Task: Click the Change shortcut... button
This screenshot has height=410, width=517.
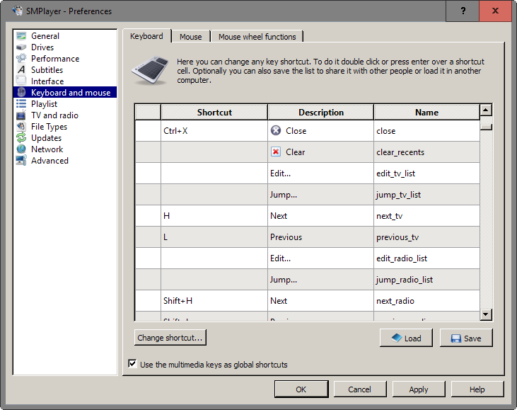Action: (x=170, y=337)
